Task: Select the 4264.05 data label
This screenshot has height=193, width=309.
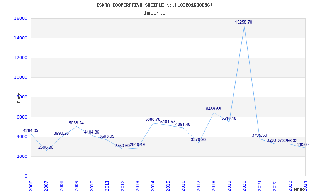Action: tap(31, 130)
